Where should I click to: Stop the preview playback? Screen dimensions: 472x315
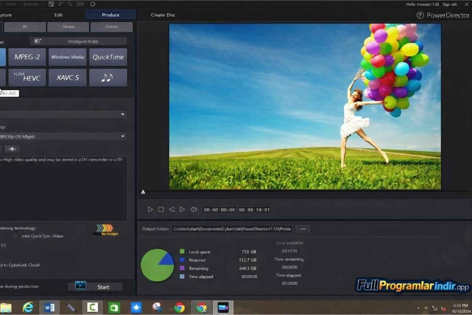tap(161, 209)
